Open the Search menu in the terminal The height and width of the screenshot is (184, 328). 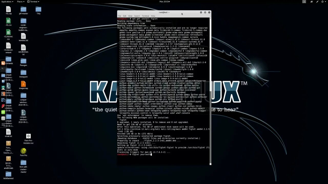[x=137, y=16]
